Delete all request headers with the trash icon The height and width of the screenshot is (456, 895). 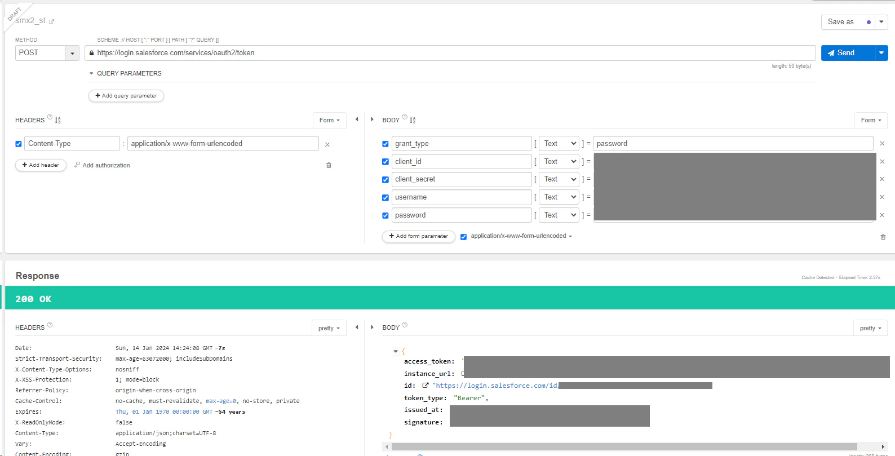329,165
